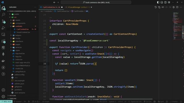This screenshot has width=184, height=103.
Task: Open the Extensions view
Action: (x=3, y=41)
